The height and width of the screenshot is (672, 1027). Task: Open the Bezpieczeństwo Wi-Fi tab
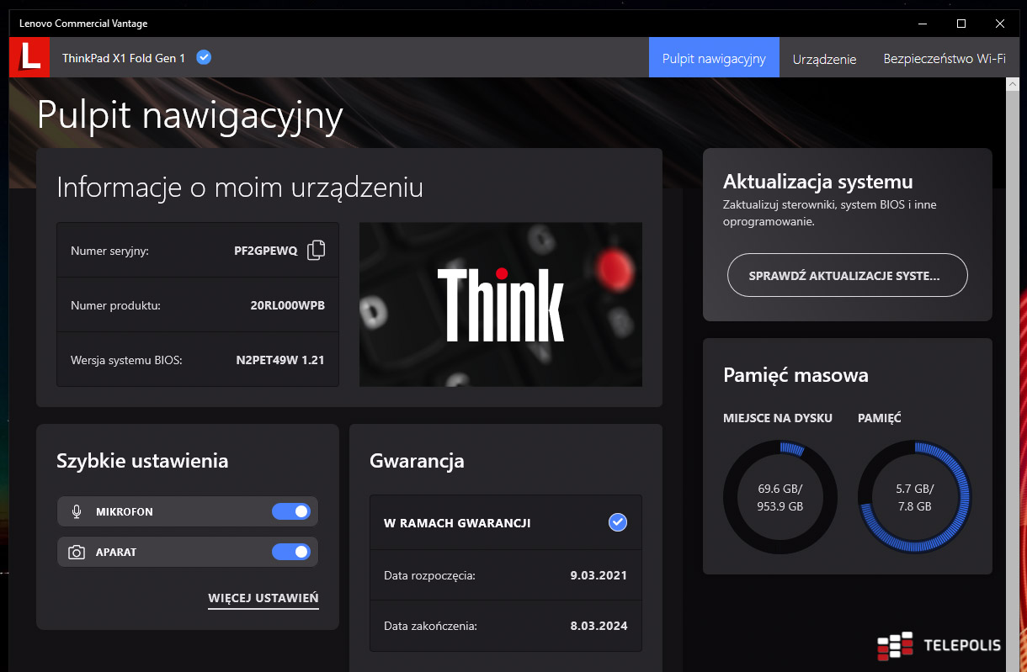pyautogui.click(x=944, y=58)
